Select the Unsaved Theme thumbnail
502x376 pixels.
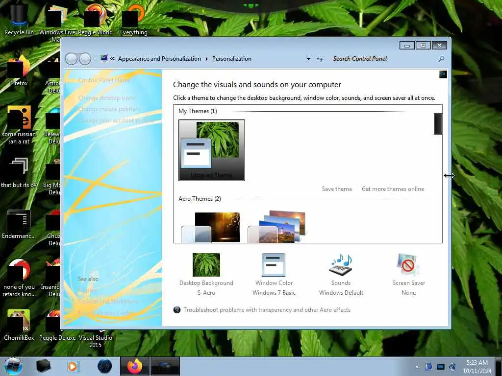pyautogui.click(x=212, y=150)
